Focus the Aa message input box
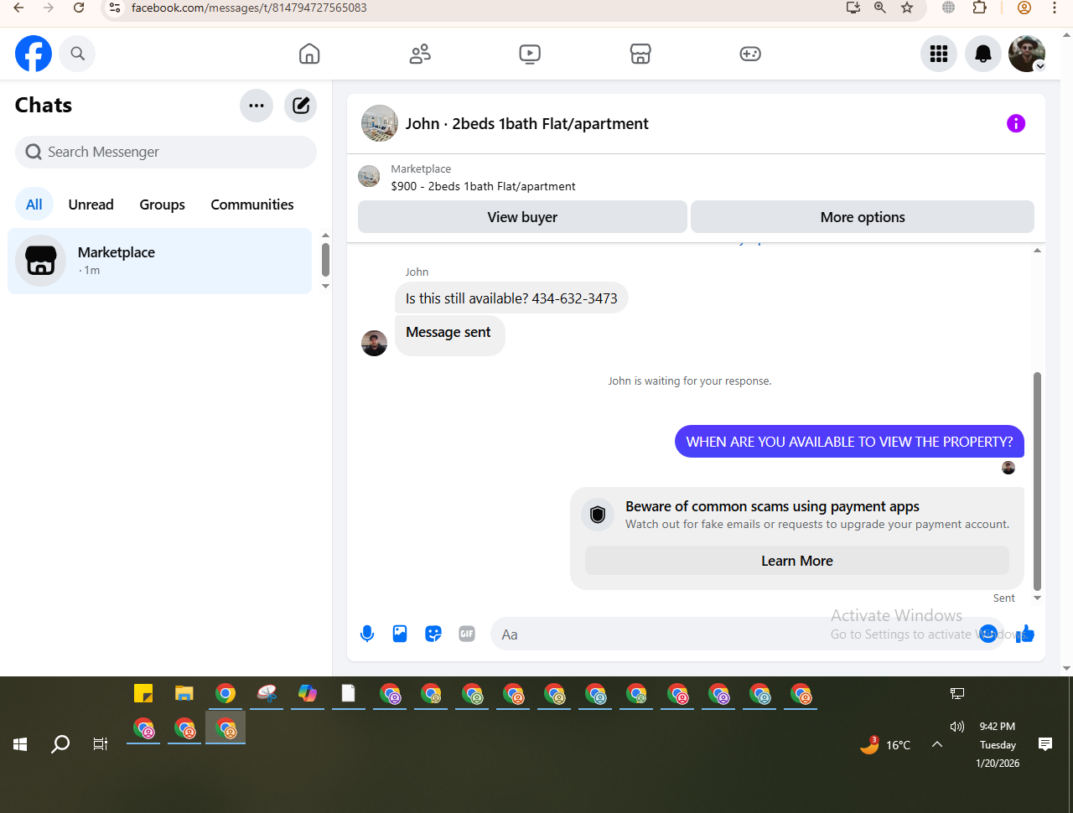This screenshot has height=813, width=1073. [x=748, y=634]
